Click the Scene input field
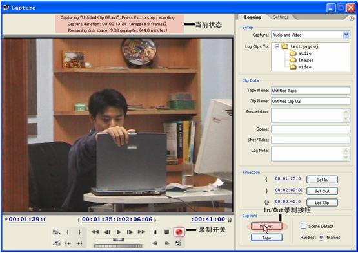This screenshot has width=358, height=253. (x=310, y=129)
